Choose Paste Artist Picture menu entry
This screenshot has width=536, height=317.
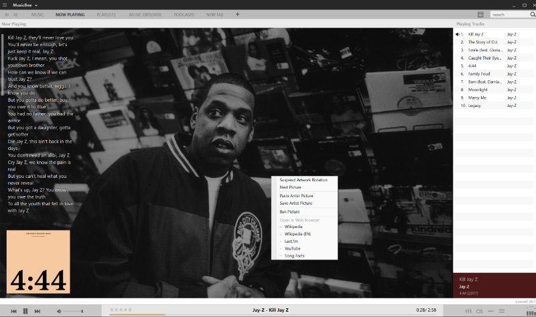click(x=304, y=196)
